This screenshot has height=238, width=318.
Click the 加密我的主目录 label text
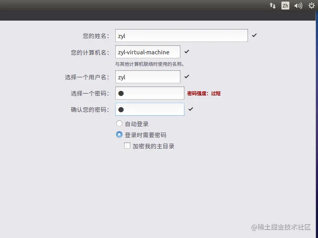click(153, 146)
